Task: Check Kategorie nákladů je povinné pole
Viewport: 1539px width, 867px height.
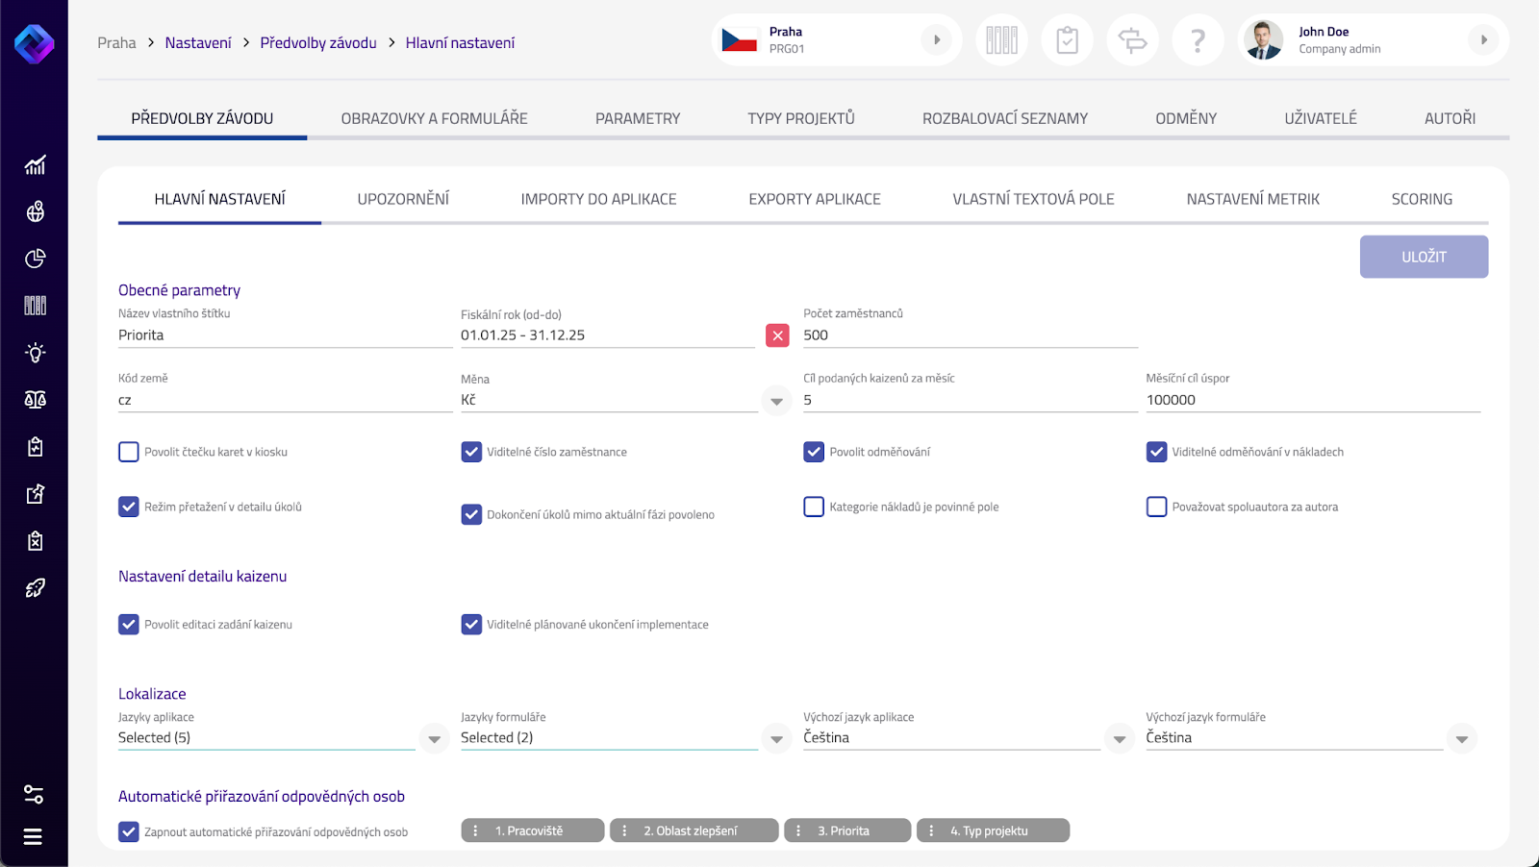Action: pyautogui.click(x=814, y=507)
